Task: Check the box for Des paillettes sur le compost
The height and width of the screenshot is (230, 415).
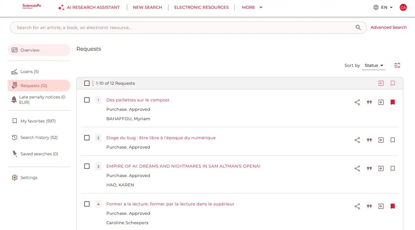Action: click(87, 100)
